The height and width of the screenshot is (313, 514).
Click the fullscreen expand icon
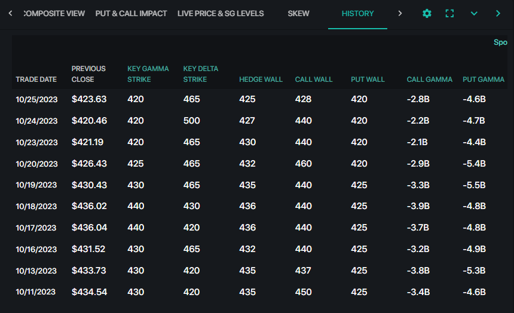[x=450, y=13]
